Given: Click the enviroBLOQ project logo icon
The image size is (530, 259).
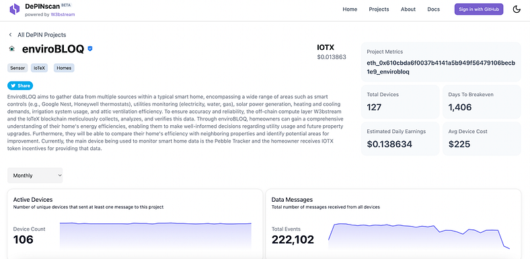Looking at the screenshot, I should [x=12, y=49].
